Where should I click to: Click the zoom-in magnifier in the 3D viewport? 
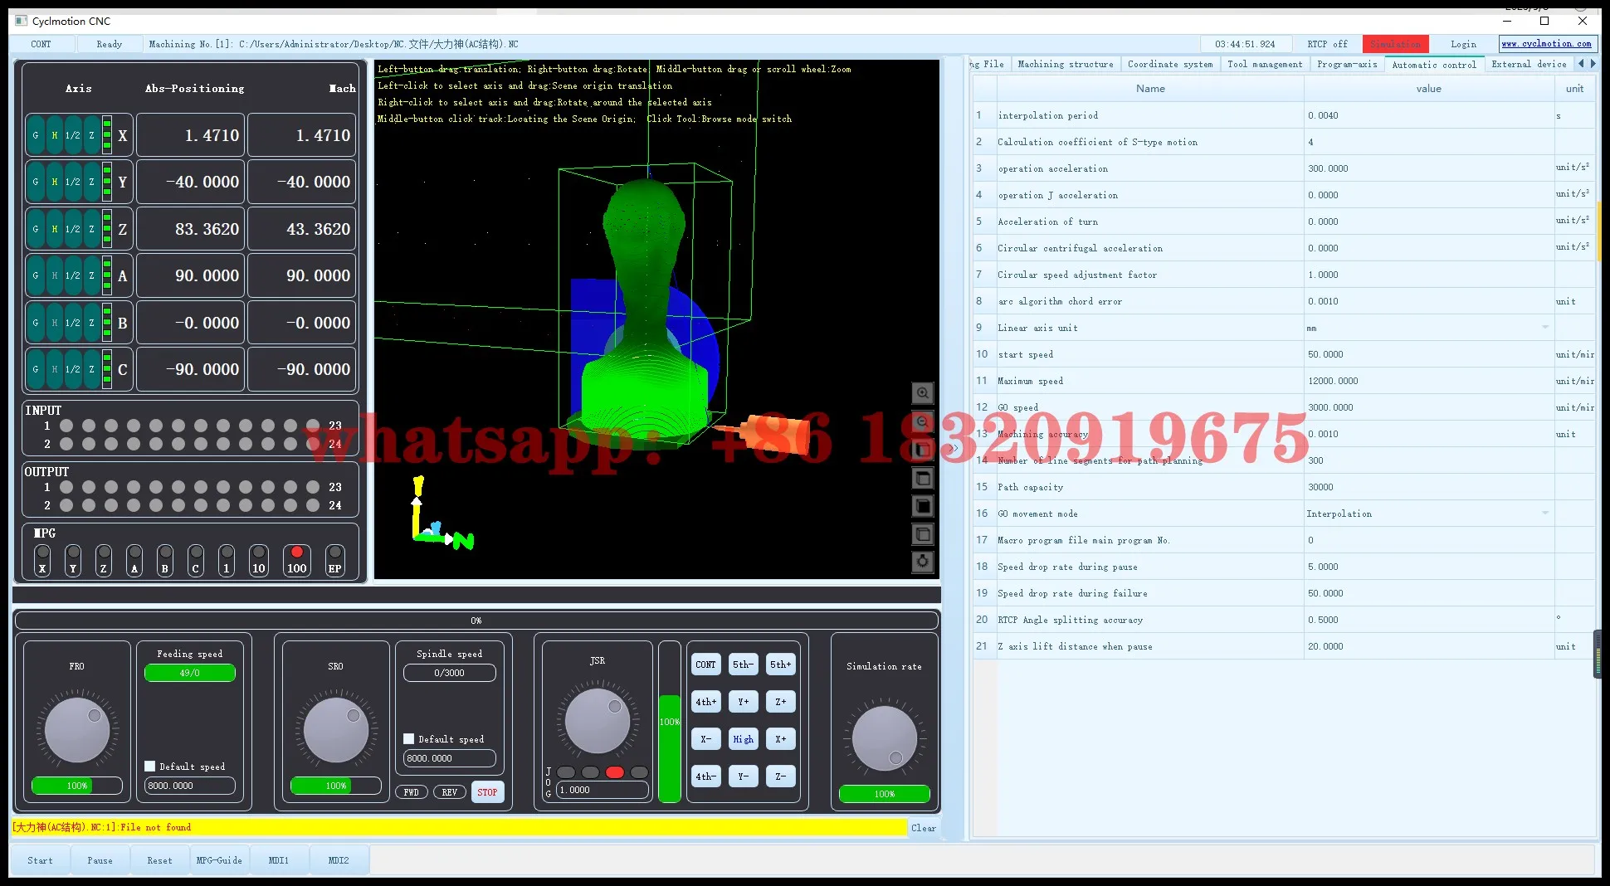[922, 393]
